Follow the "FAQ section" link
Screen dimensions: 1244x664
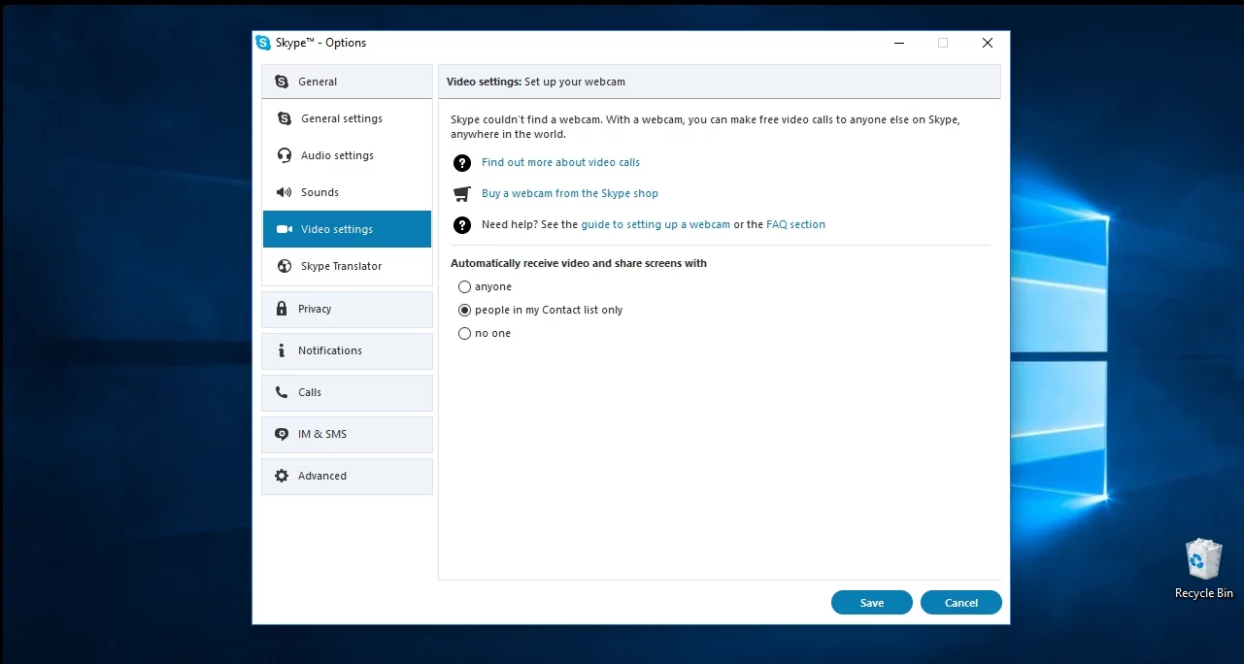(795, 224)
